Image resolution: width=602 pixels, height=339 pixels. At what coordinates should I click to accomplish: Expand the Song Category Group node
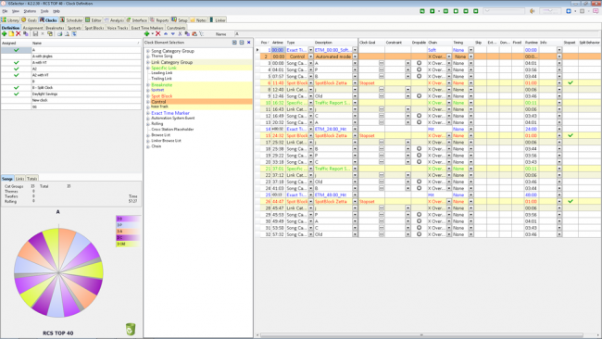[x=148, y=51]
